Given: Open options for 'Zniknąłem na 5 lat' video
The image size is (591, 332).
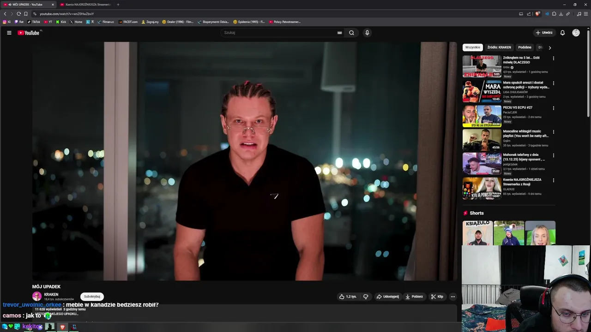Looking at the screenshot, I should 553,59.
